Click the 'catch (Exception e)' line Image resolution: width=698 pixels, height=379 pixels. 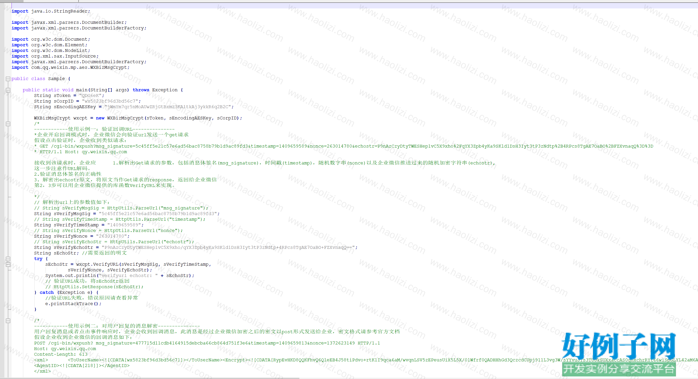click(66, 293)
